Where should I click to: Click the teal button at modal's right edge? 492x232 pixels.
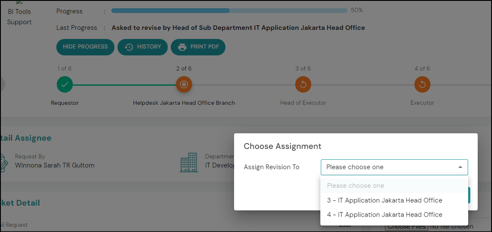(x=469, y=195)
